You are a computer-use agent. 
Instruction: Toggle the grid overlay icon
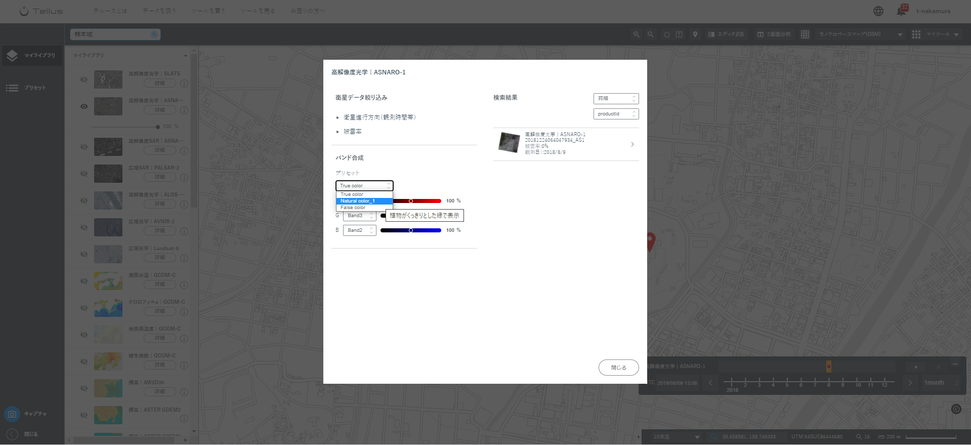(805, 34)
